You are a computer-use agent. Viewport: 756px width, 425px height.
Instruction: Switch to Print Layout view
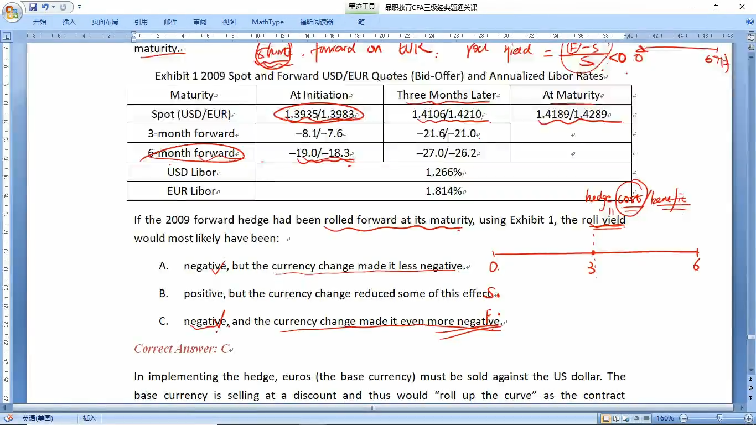click(606, 418)
